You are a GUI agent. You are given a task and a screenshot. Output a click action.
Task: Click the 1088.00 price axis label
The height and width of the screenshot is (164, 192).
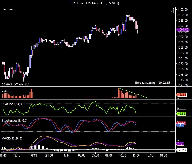coord(182,47)
